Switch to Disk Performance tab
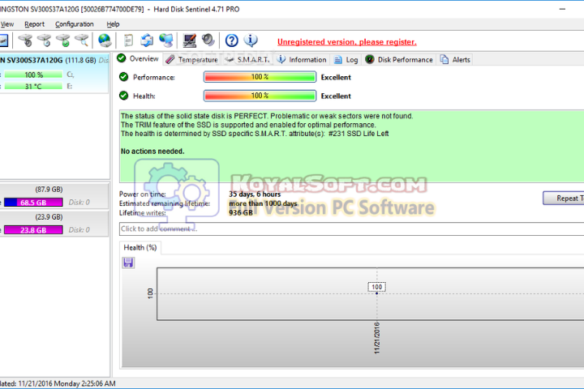The image size is (584, 389). click(x=399, y=59)
